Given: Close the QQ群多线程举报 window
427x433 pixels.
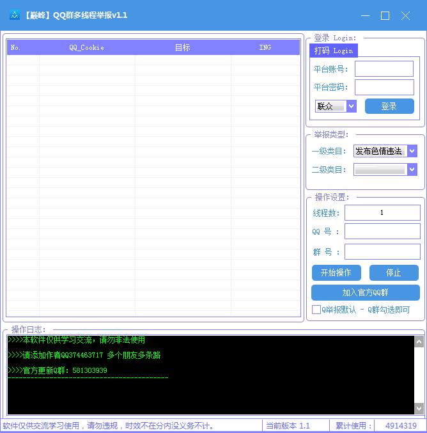Looking at the screenshot, I should pyautogui.click(x=405, y=15).
